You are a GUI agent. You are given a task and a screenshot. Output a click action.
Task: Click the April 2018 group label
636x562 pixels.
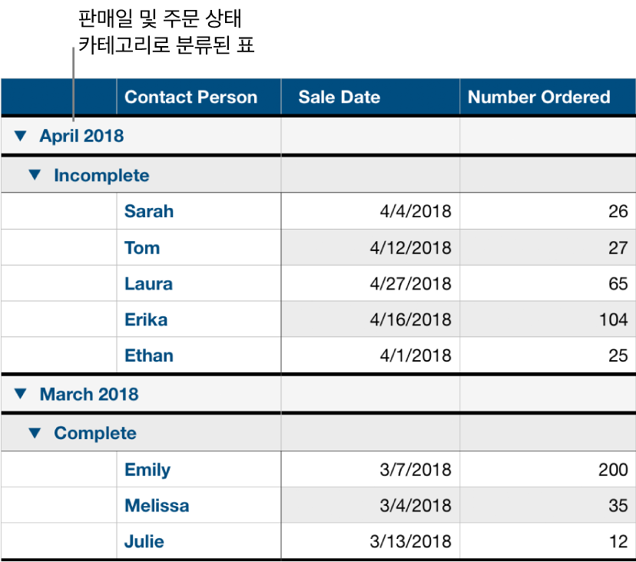83,136
